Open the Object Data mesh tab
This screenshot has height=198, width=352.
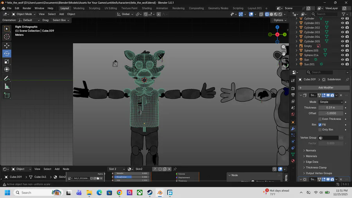(293, 155)
